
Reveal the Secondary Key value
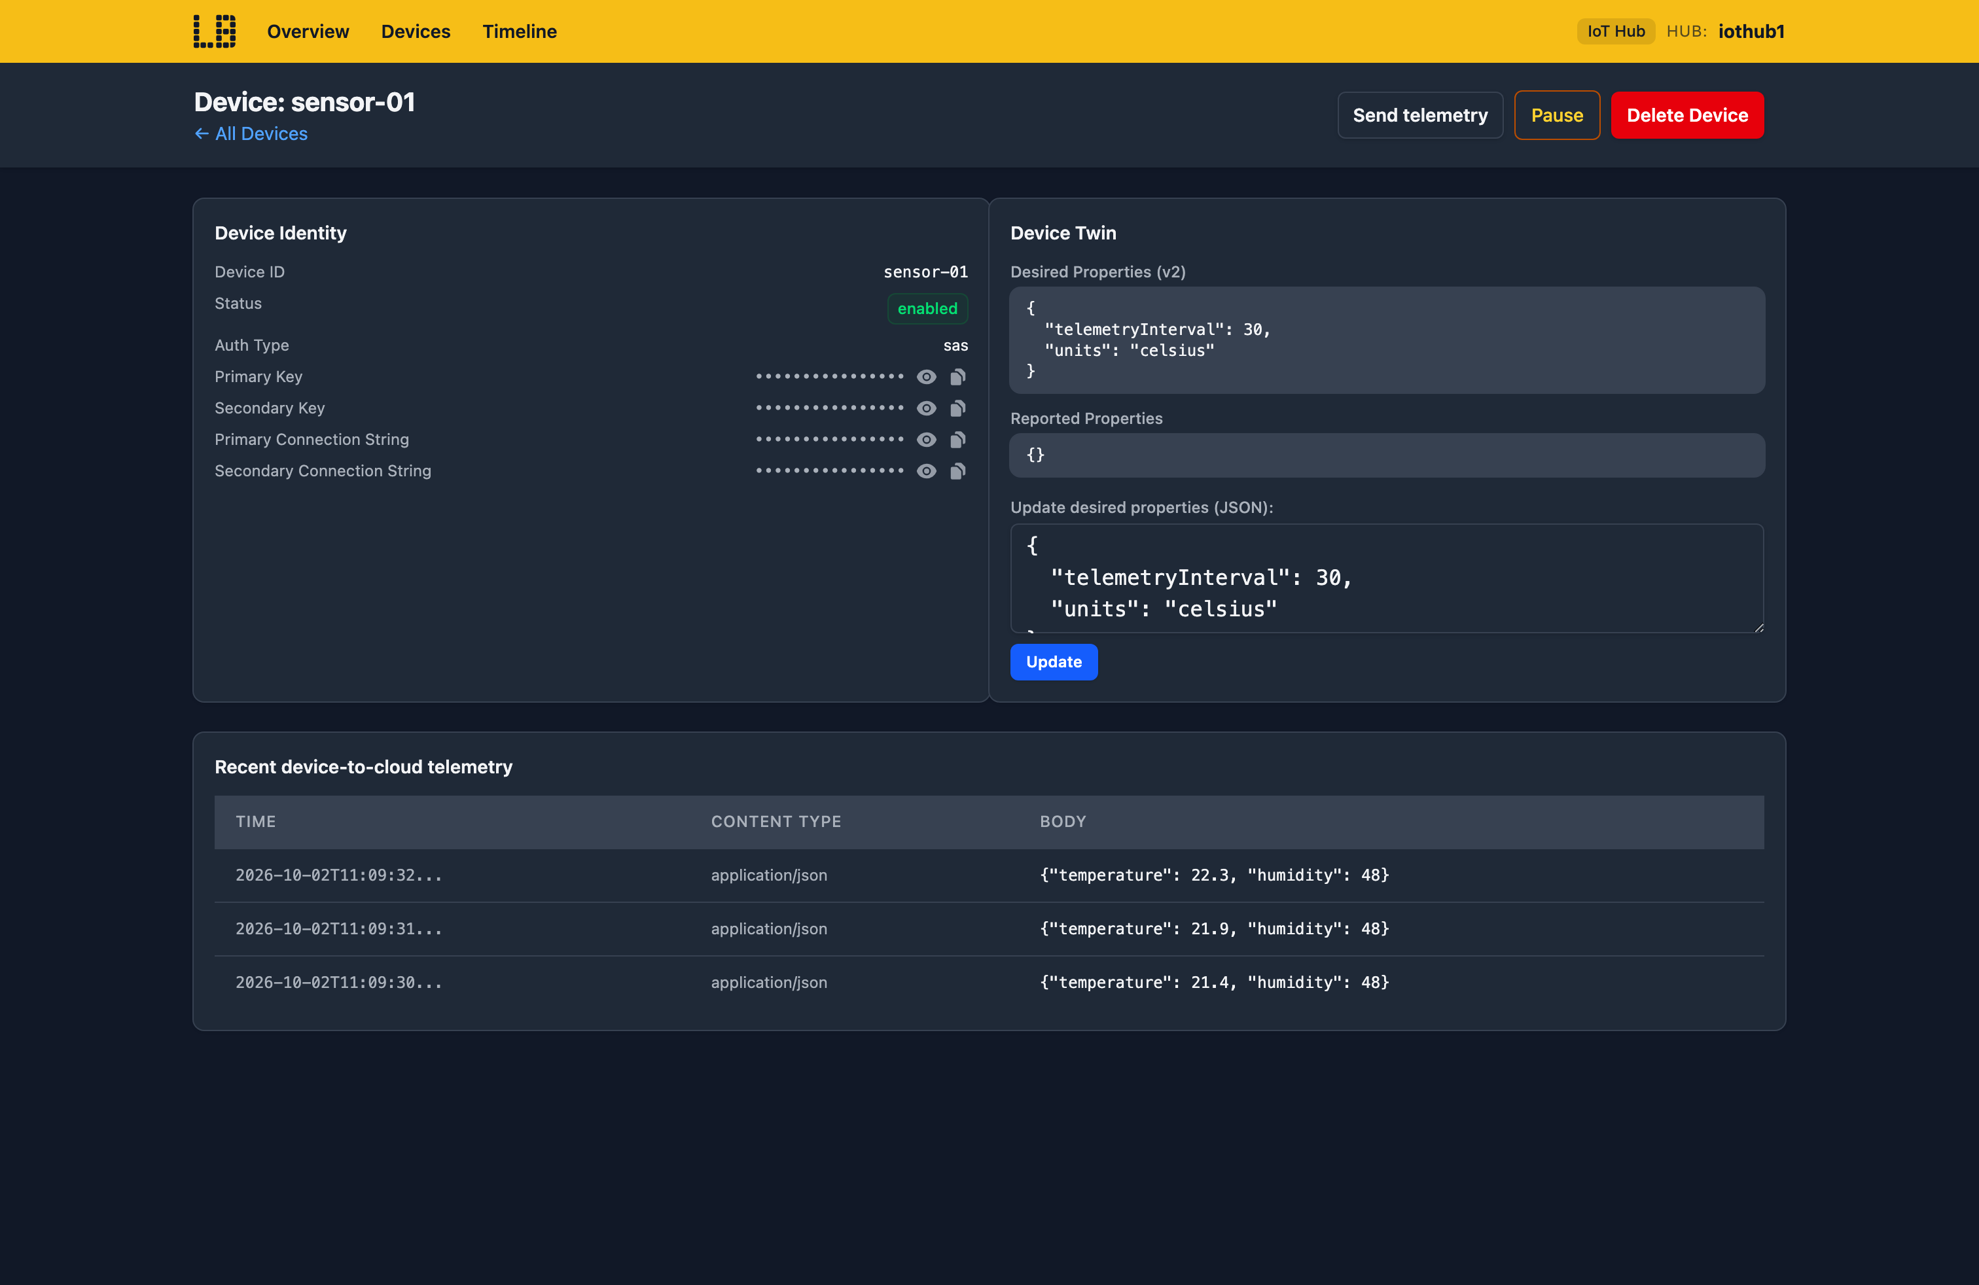(926, 409)
